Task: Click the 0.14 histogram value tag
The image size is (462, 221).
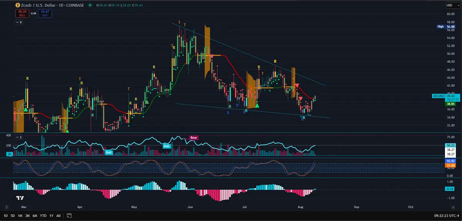Action: click(450, 189)
